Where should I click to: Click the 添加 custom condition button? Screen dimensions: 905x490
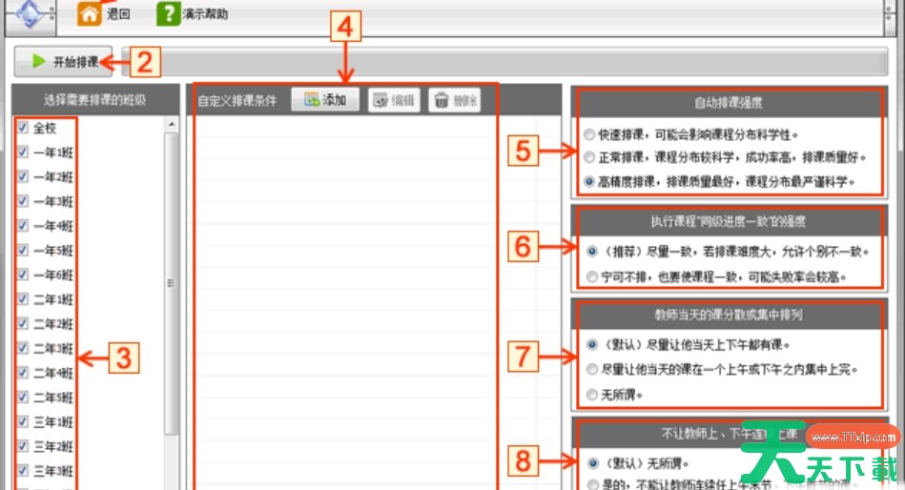[325, 100]
